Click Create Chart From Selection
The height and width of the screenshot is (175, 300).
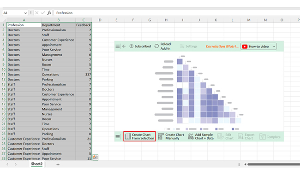tap(139, 136)
